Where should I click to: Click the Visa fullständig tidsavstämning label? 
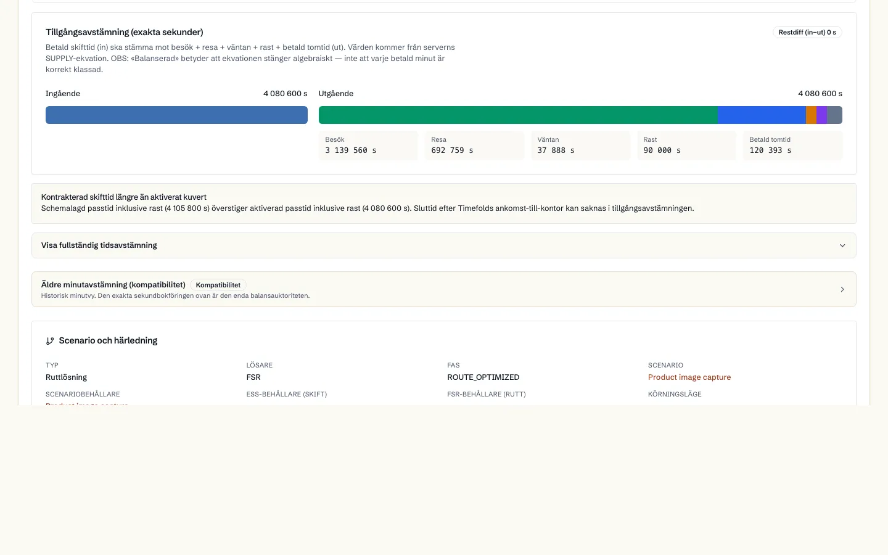[x=99, y=245]
